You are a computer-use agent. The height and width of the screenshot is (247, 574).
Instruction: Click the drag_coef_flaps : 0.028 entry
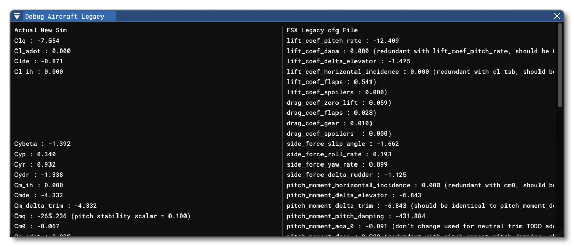pyautogui.click(x=331, y=112)
